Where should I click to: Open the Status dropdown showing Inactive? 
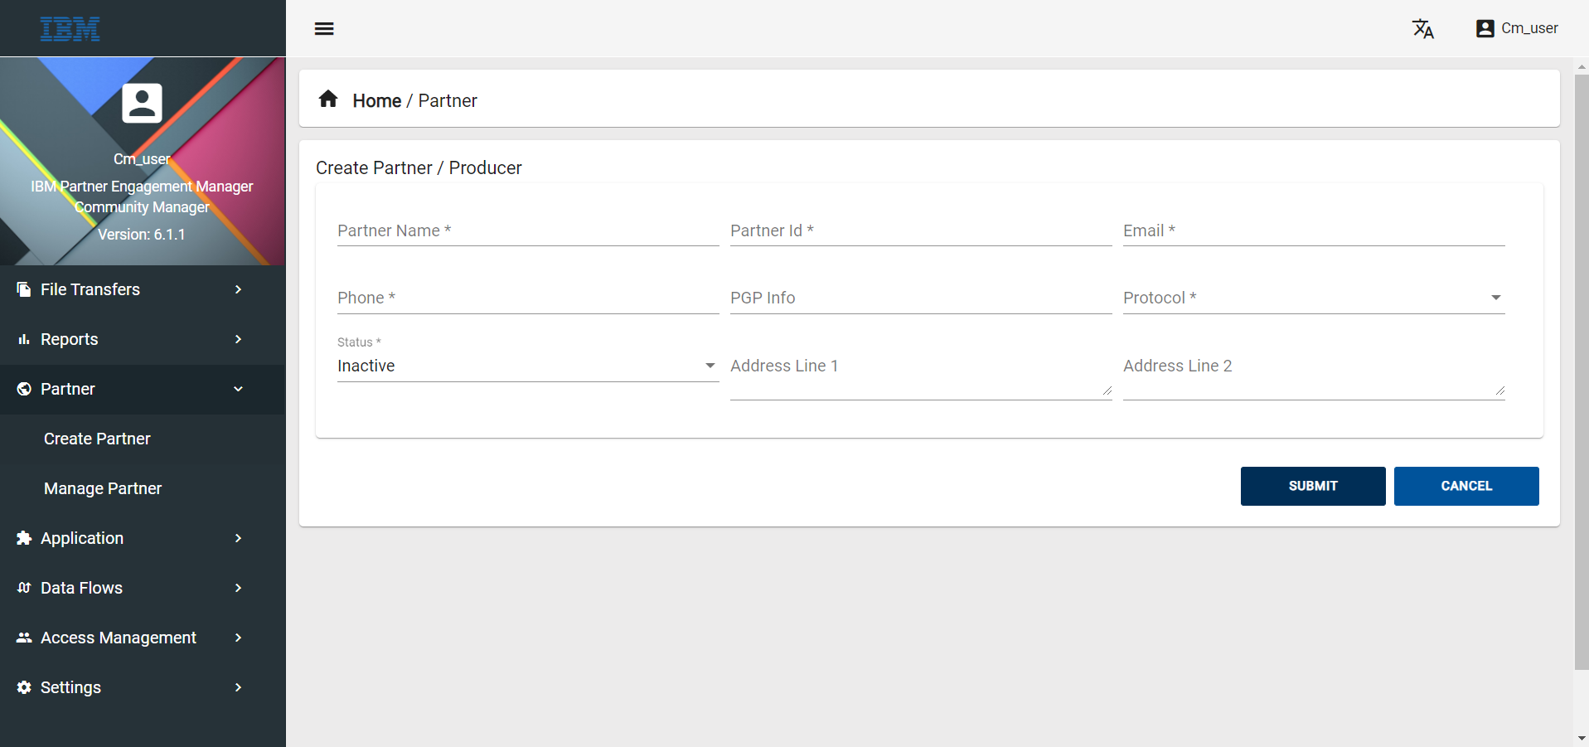[x=527, y=366]
